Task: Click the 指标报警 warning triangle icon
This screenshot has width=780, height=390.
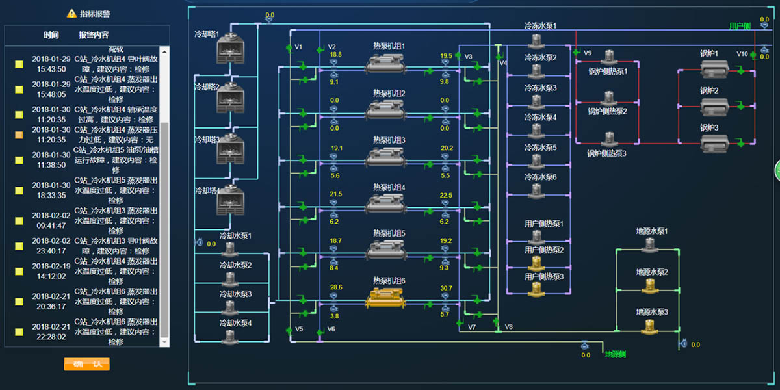Action: [71, 13]
